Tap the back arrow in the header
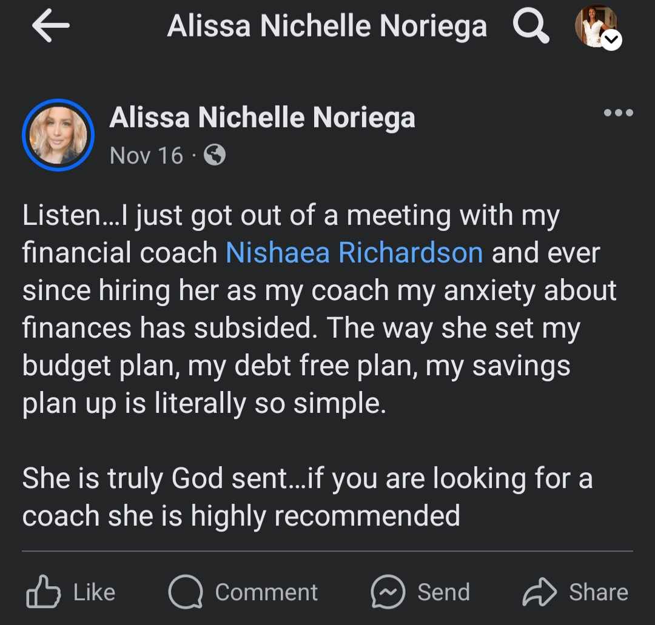The width and height of the screenshot is (655, 625). 50,26
